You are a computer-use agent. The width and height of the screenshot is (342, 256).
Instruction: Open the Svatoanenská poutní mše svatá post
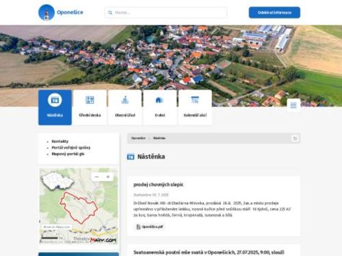(209, 253)
